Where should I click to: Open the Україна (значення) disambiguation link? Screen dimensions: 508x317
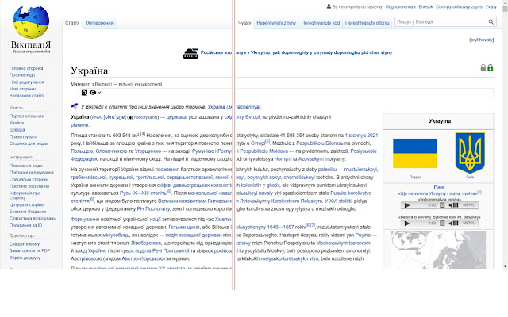tap(234, 107)
